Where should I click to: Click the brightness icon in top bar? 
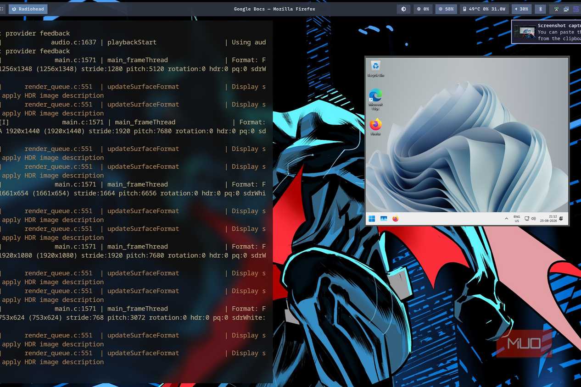(403, 9)
